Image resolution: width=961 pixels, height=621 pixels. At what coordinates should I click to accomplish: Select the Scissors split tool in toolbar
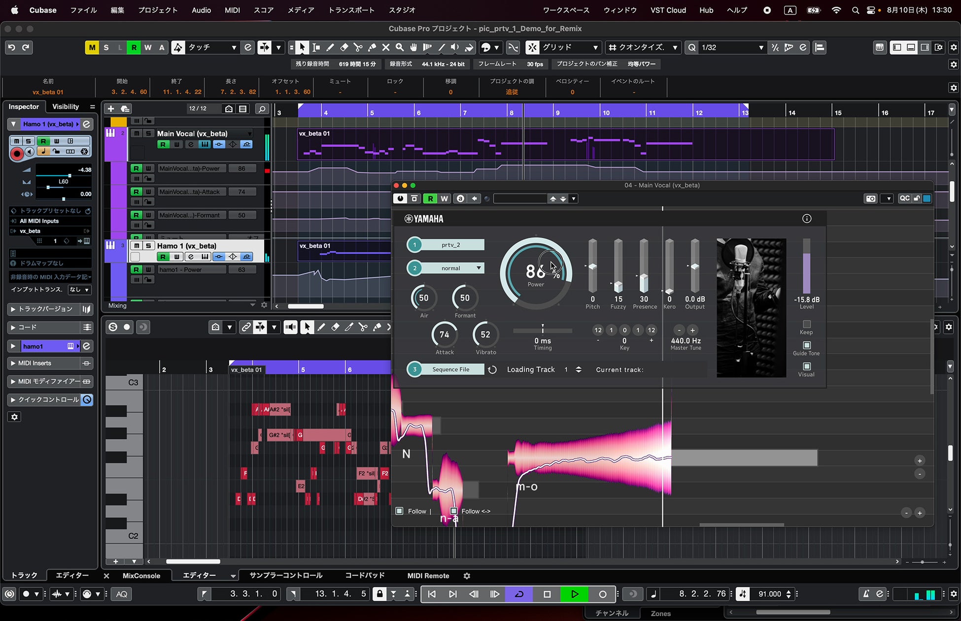(358, 47)
